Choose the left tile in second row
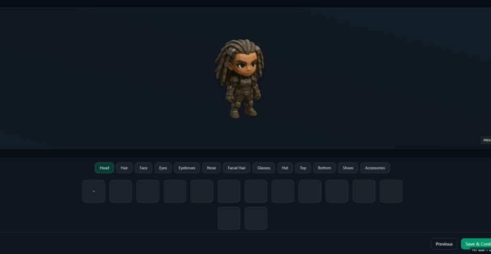The width and height of the screenshot is (491, 254). [229, 218]
